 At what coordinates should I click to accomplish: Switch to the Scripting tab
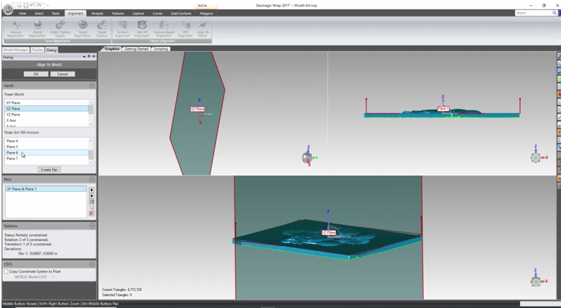click(161, 49)
